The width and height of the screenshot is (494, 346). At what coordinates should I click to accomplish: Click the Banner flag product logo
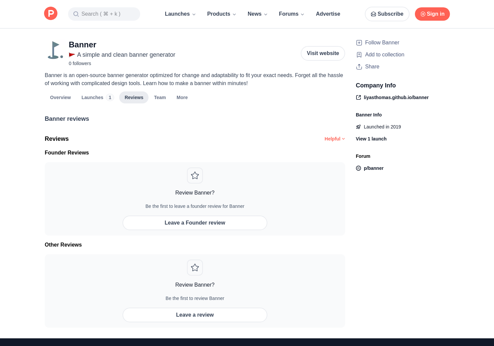click(55, 50)
